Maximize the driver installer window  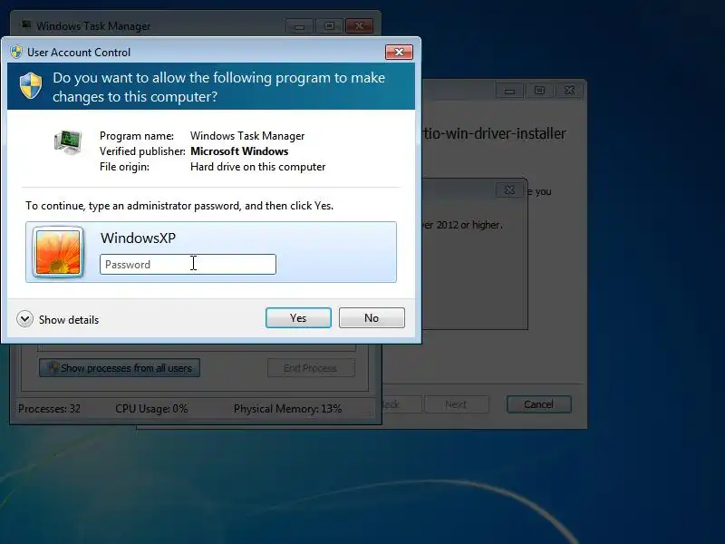point(539,90)
